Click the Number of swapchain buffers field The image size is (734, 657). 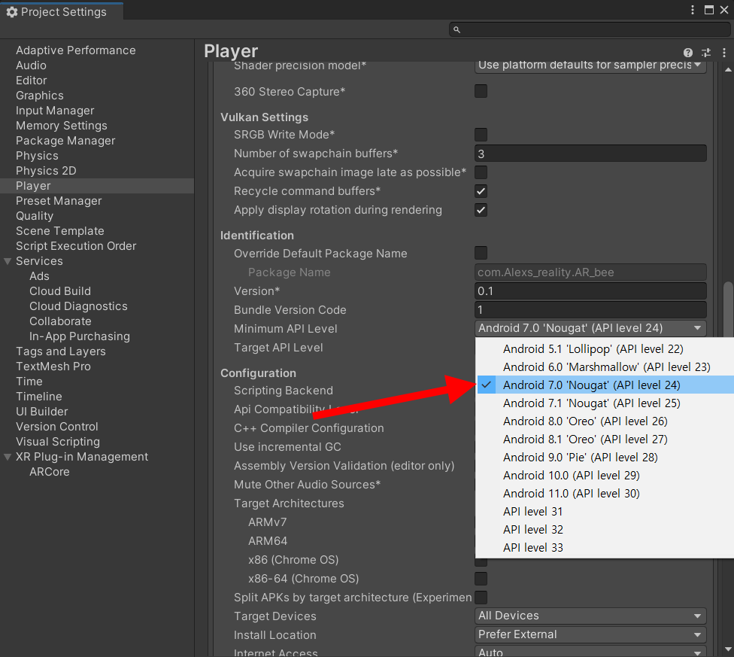590,154
